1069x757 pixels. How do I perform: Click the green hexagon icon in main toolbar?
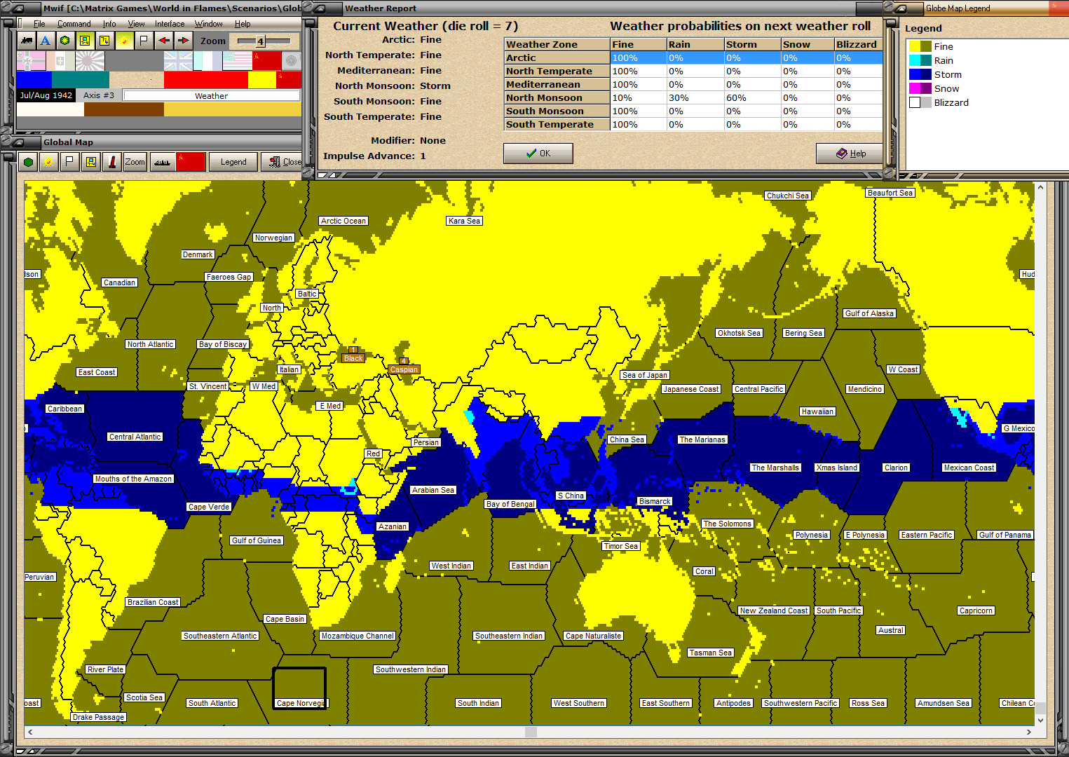pyautogui.click(x=65, y=41)
